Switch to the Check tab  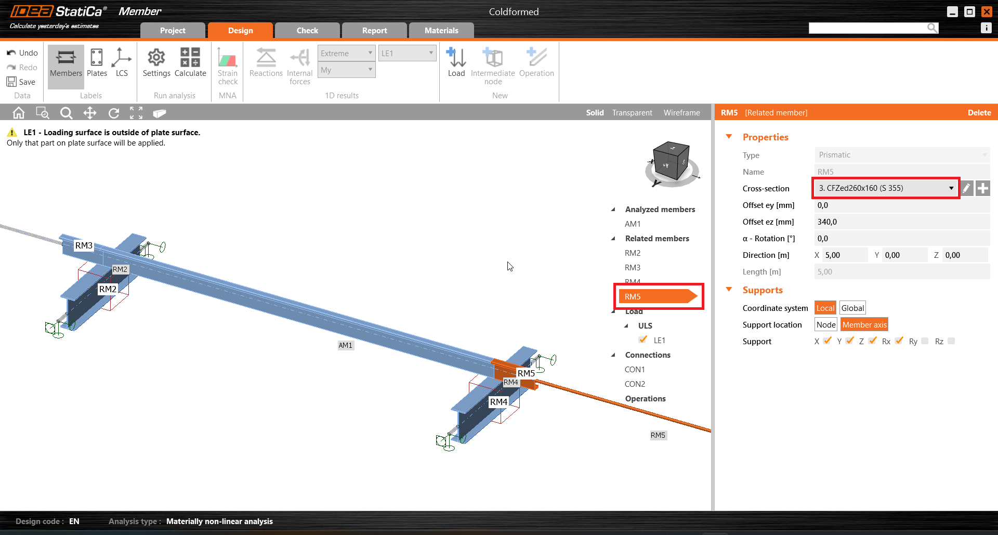click(307, 31)
